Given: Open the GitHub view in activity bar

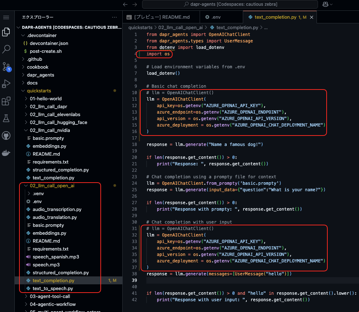Looking at the screenshot, I should tap(6, 136).
